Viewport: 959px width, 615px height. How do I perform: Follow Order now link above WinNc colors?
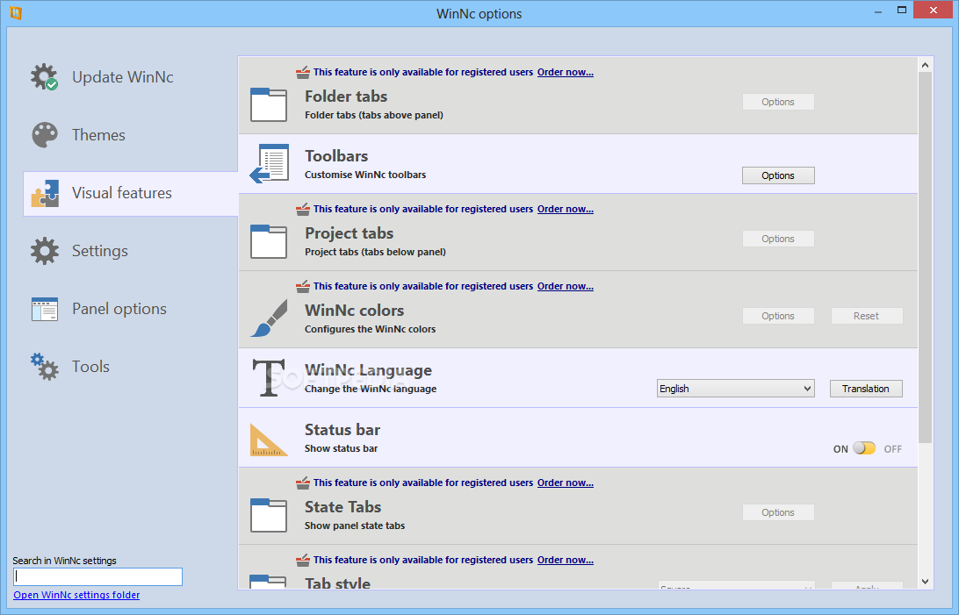[566, 286]
